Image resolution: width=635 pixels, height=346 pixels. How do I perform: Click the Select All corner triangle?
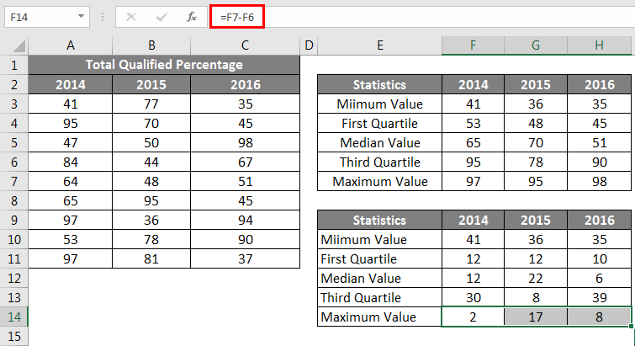tap(19, 45)
